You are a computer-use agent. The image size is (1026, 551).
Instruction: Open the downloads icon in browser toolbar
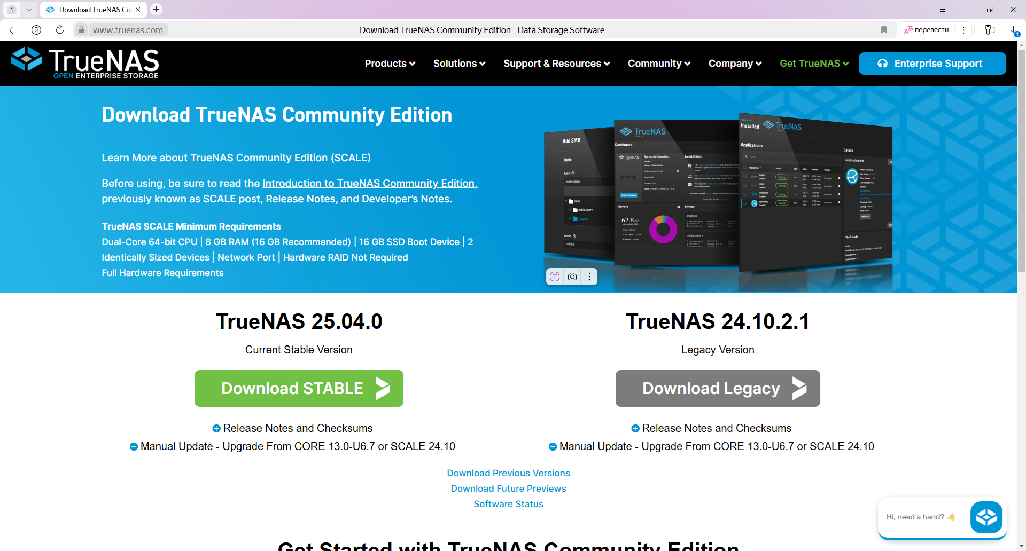[x=1014, y=30]
